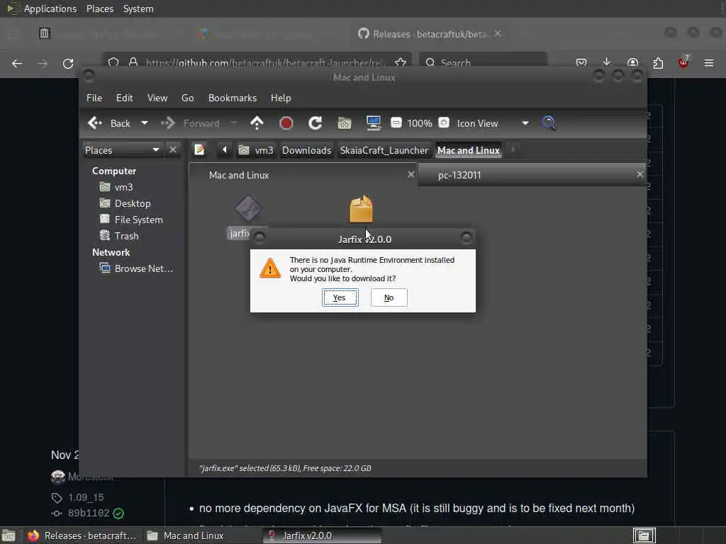The height and width of the screenshot is (544, 726).
Task: Select File System in the sidebar
Action: click(x=131, y=220)
